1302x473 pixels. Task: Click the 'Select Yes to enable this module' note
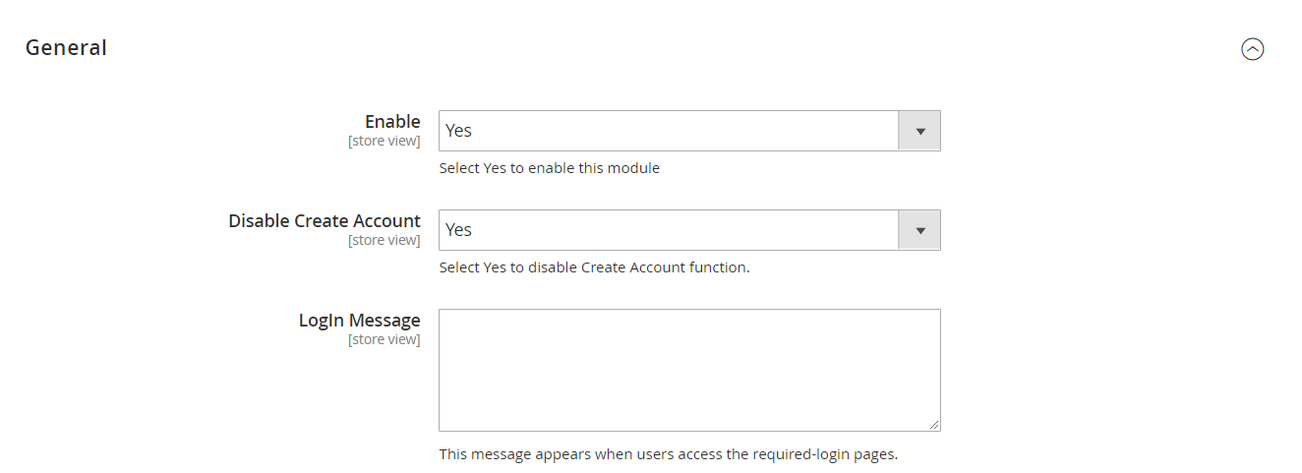point(549,168)
